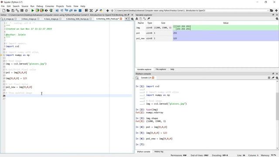Viewport: 279px width, 157px height.
Task: Switch to File explorer pane tab
Action: pyautogui.click(x=161, y=69)
